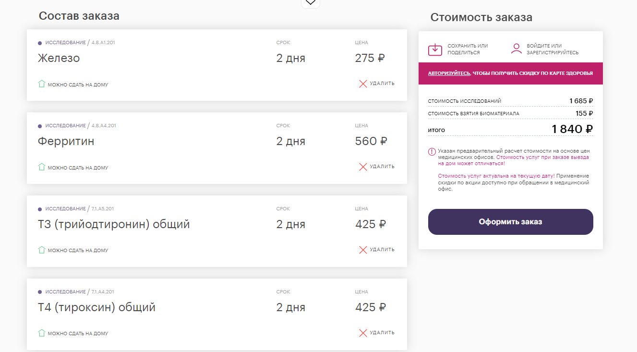
Task: Click red X for Т3 (трийодтиронин) общий
Action: [x=363, y=250]
